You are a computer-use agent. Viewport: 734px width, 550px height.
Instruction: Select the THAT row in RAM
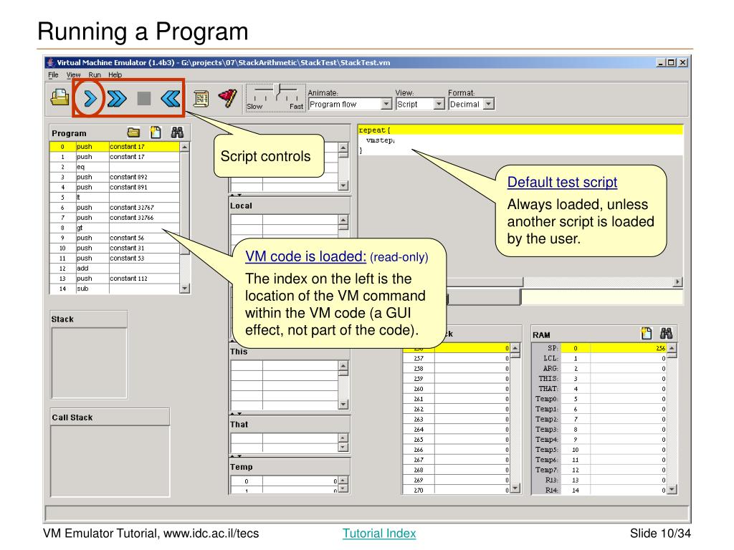600,389
